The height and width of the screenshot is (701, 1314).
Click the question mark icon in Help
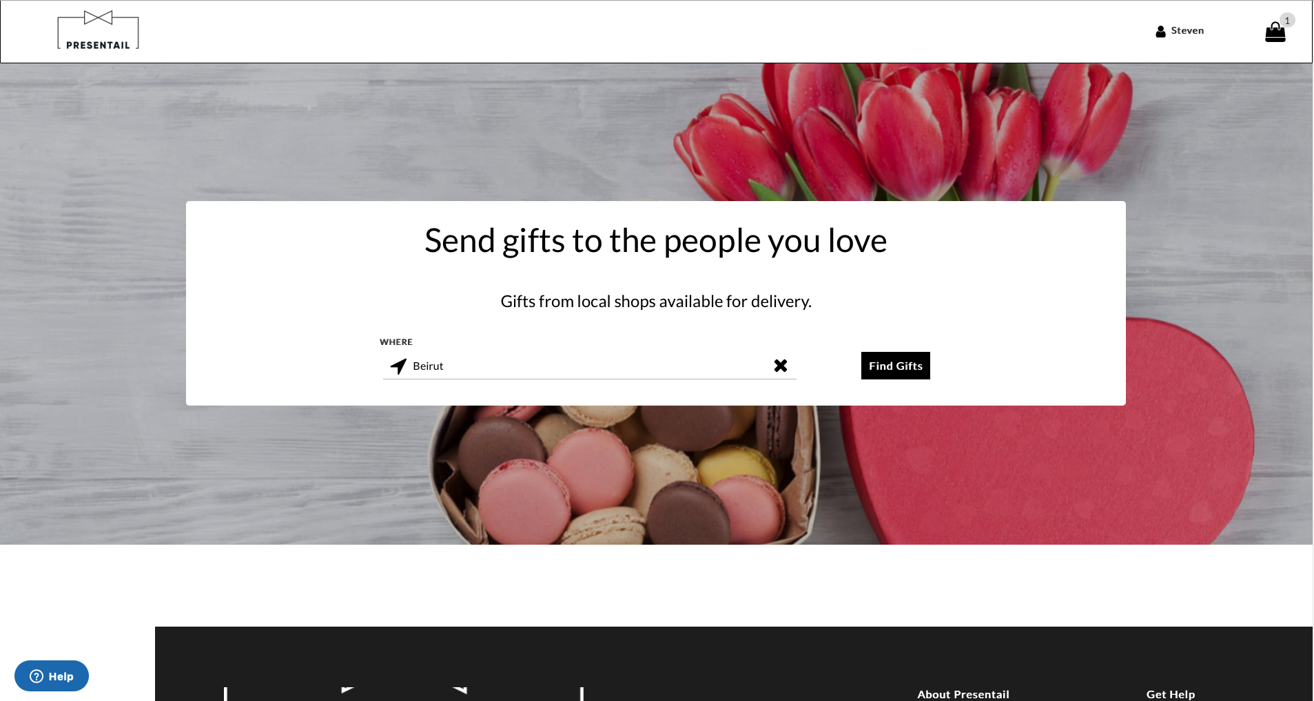(37, 676)
